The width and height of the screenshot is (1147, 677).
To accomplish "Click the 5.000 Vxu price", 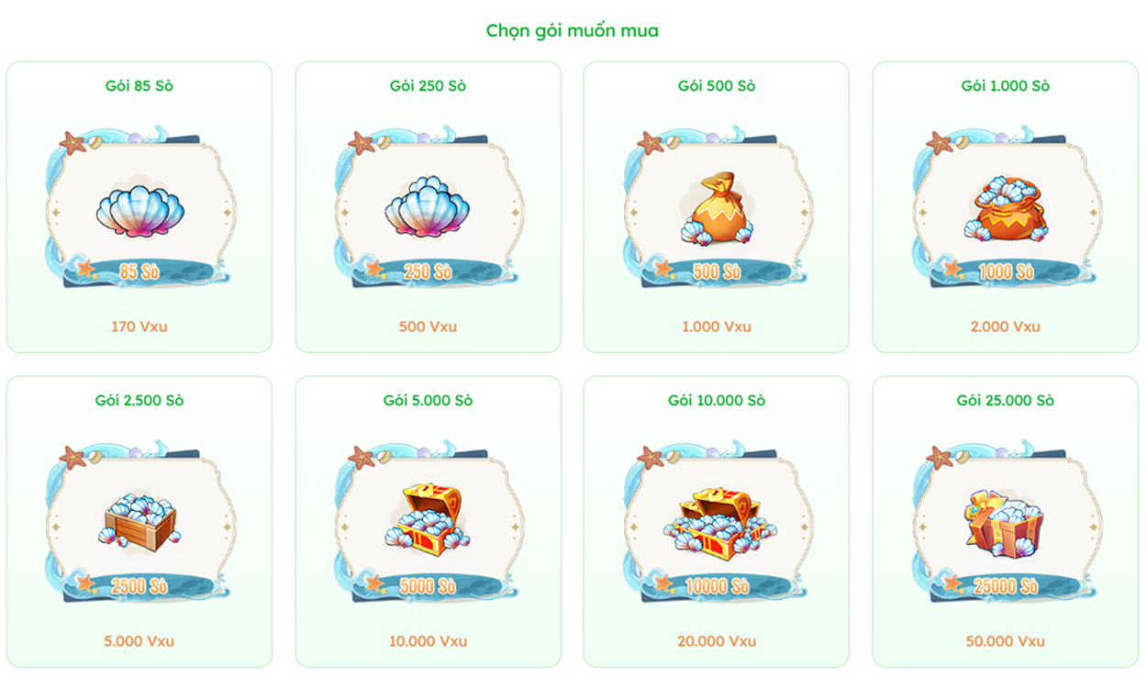I will pos(139,641).
